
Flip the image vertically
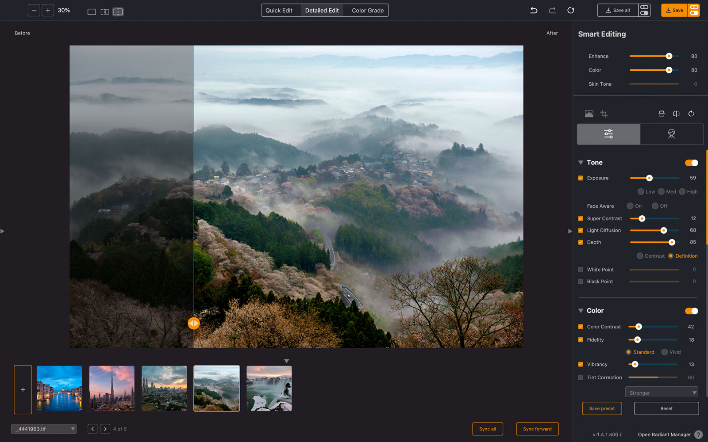click(x=661, y=114)
